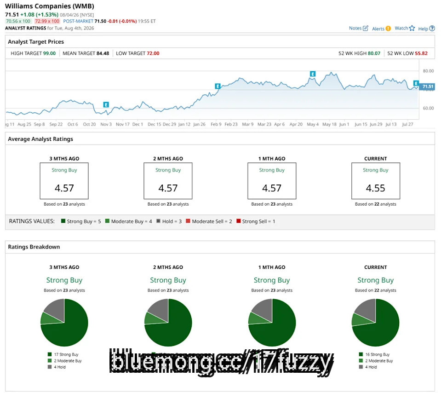Click the 1 MTH AGO 4.57 rating box

click(x=272, y=181)
